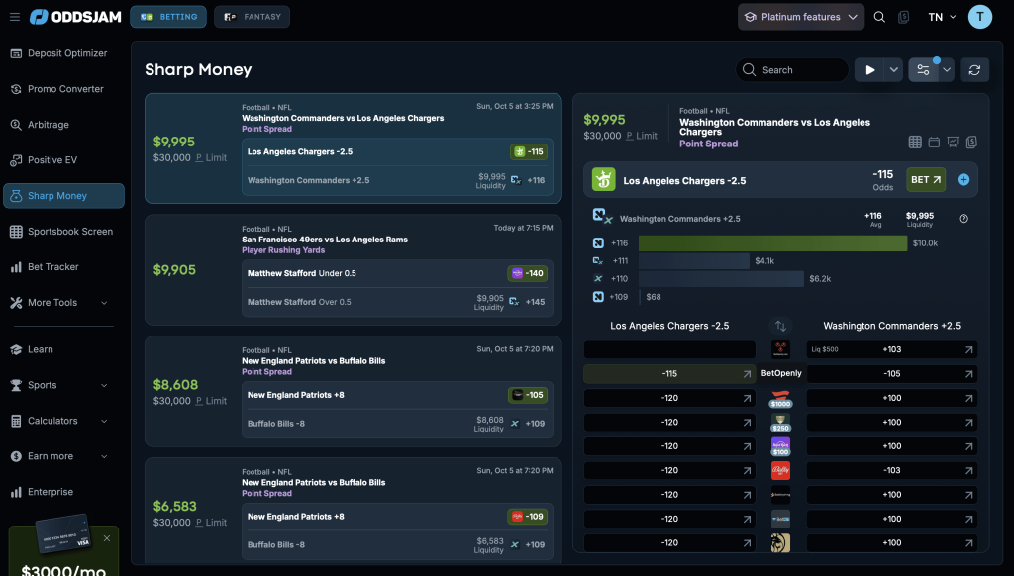Switch to the Betting tab
1014x576 pixels.
tap(168, 17)
